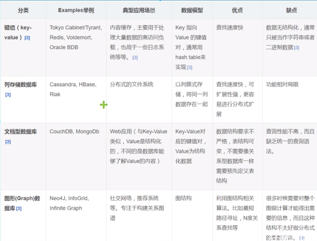Click the [3] reference under 文档型数据库
The image size is (317, 241).
click(8, 142)
